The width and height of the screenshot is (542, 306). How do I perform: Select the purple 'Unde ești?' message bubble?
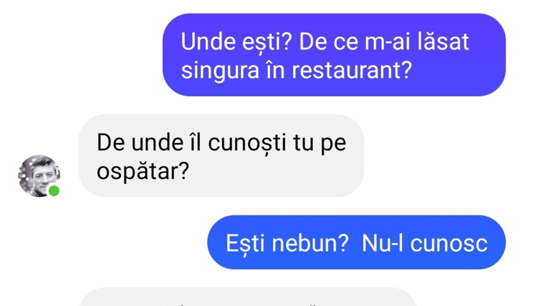click(x=334, y=55)
